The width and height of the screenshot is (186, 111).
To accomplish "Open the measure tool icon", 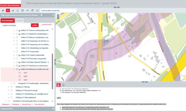I will pyautogui.click(x=18, y=10).
